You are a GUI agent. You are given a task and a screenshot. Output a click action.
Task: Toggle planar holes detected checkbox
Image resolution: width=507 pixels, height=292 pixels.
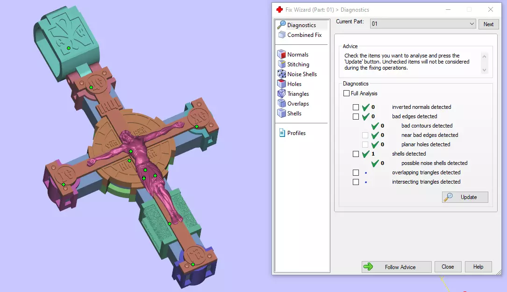(x=365, y=144)
